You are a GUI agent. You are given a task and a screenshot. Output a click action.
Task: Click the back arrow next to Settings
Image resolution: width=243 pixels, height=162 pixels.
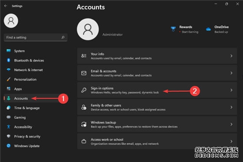pyautogui.click(x=6, y=6)
